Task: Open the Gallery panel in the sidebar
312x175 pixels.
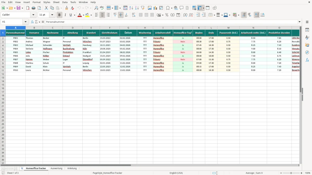Action: (x=307, y=45)
